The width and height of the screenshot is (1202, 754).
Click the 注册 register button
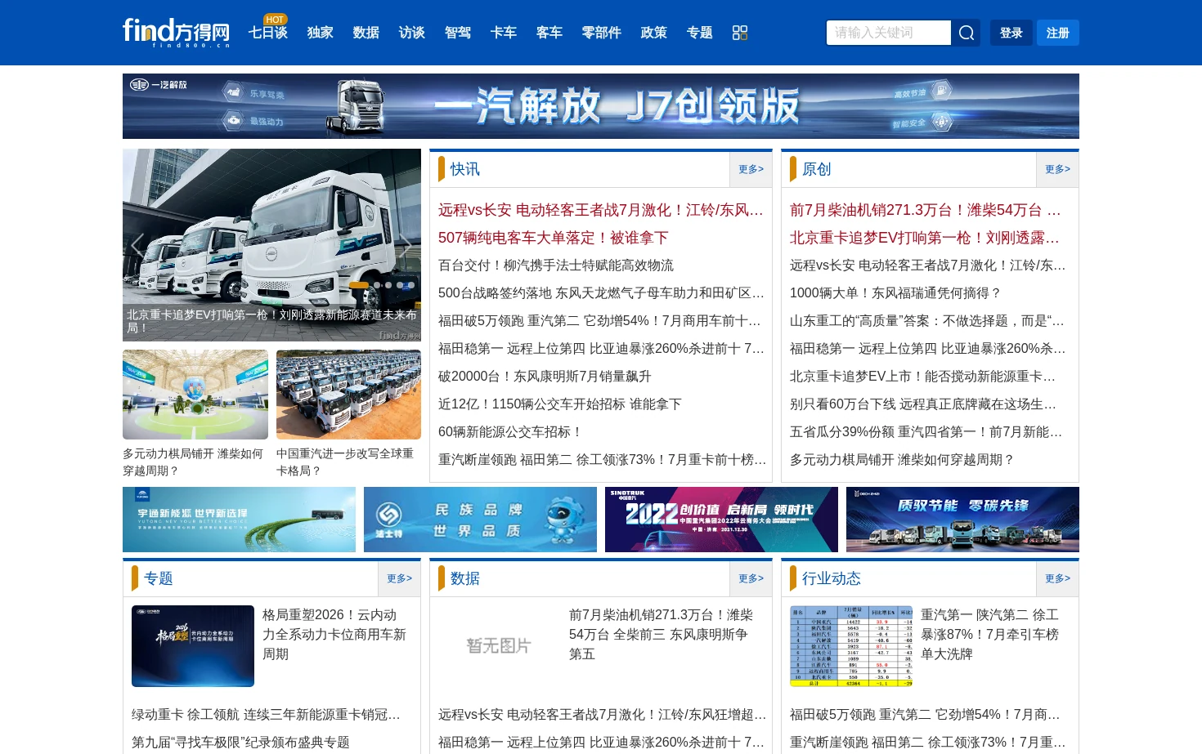1058,33
